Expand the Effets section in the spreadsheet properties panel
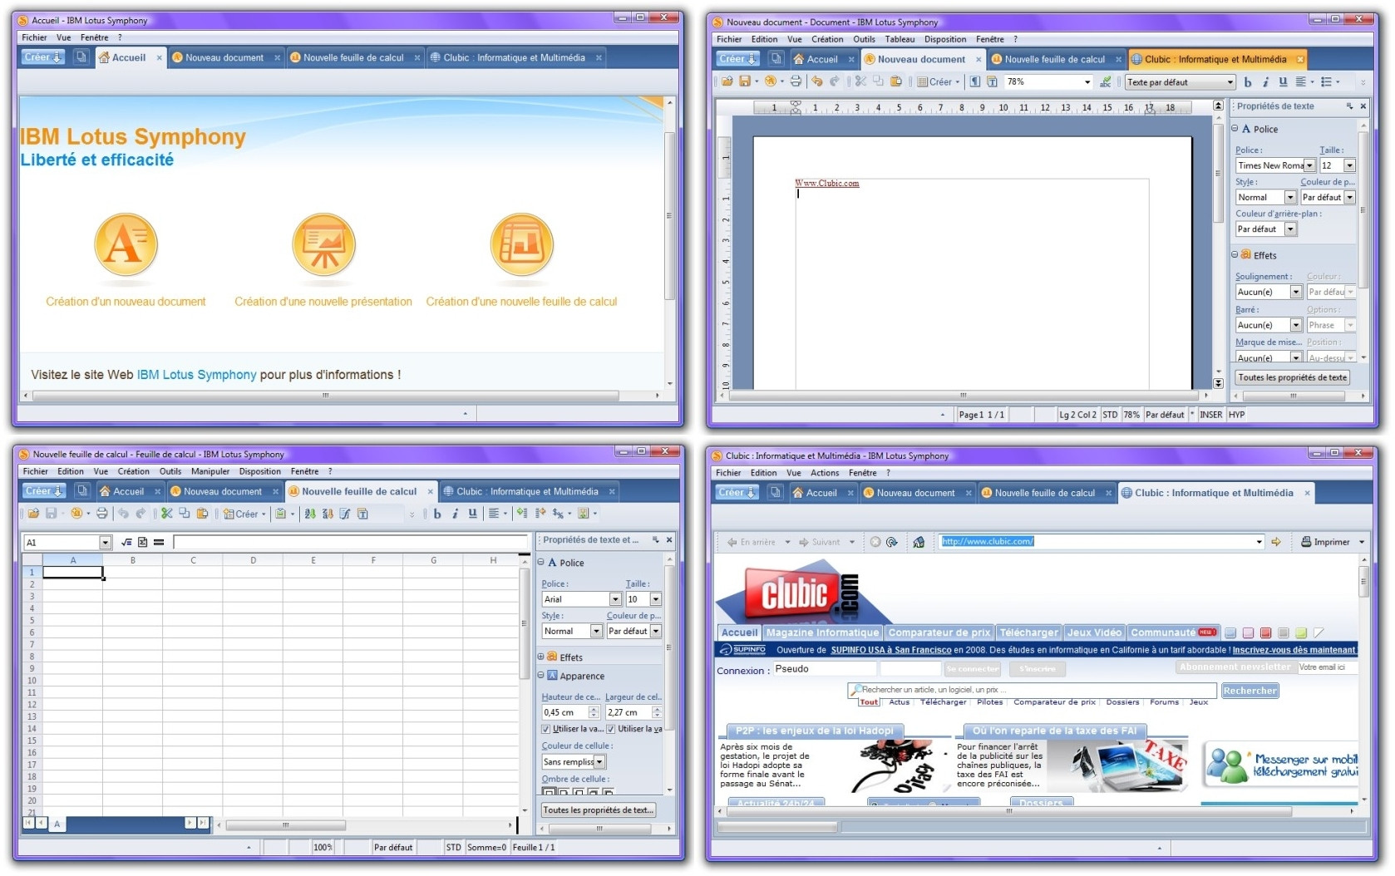The height and width of the screenshot is (876, 1395). click(x=540, y=657)
